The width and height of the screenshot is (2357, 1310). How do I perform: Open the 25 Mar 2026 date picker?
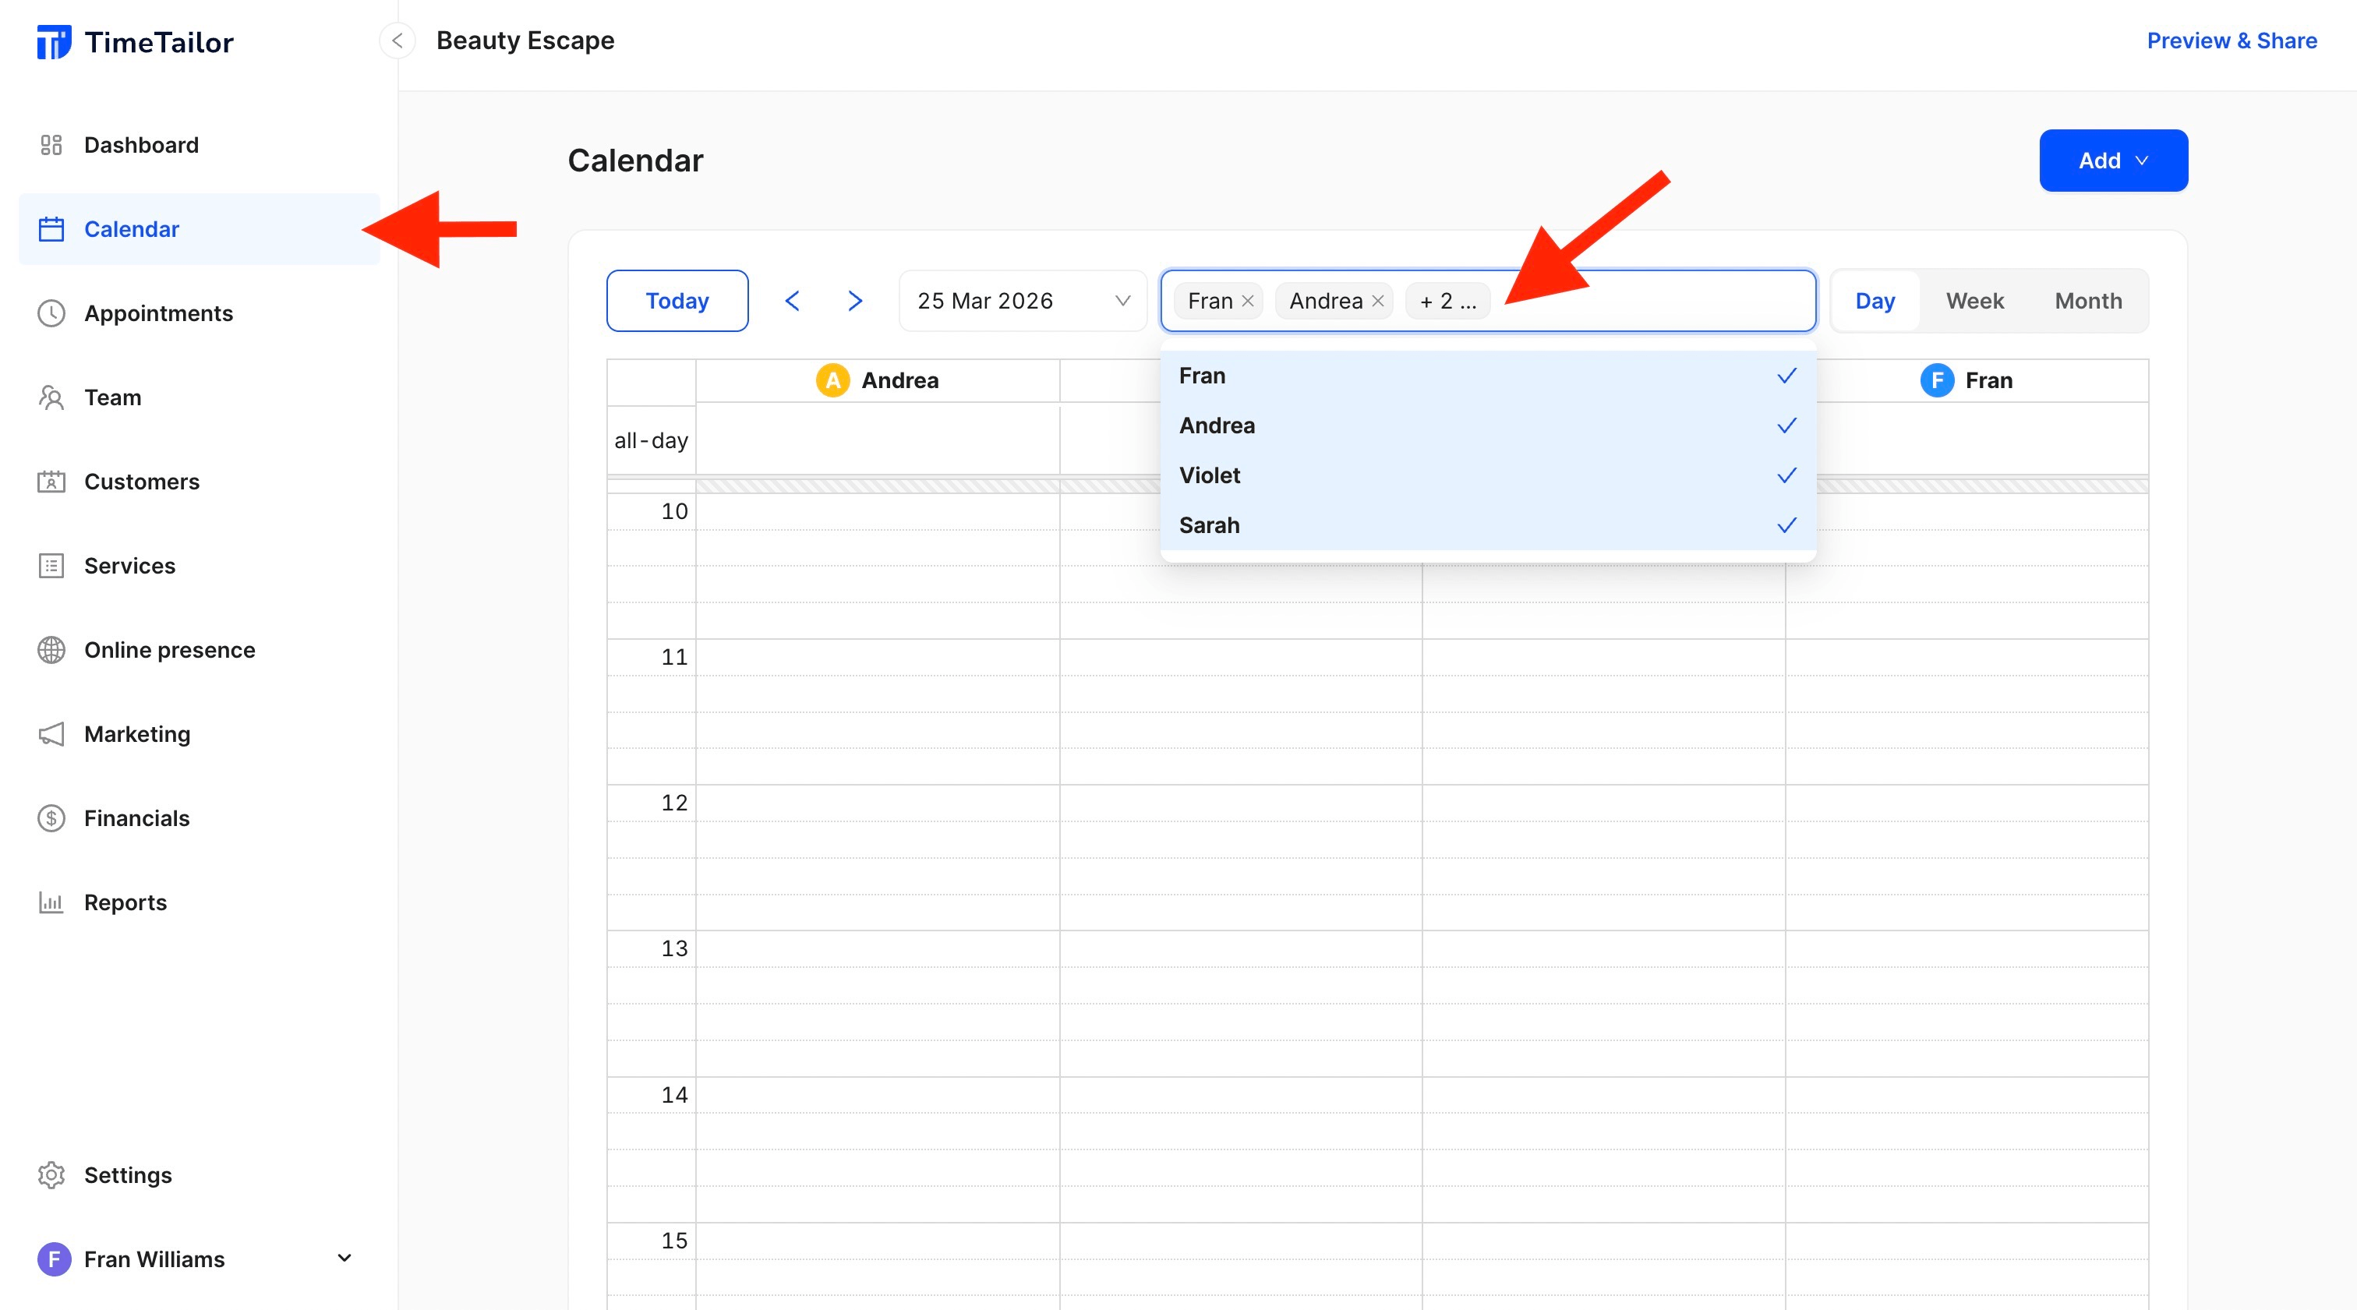(1022, 300)
